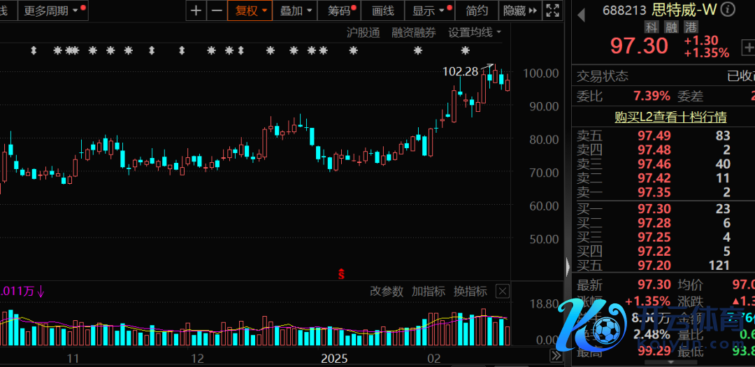Add stock to watchlist plus icon

(747, 47)
